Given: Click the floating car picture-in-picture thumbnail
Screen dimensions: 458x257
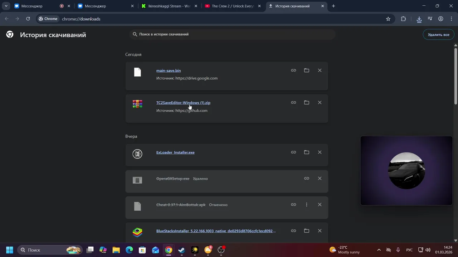Looking at the screenshot, I should (x=406, y=171).
